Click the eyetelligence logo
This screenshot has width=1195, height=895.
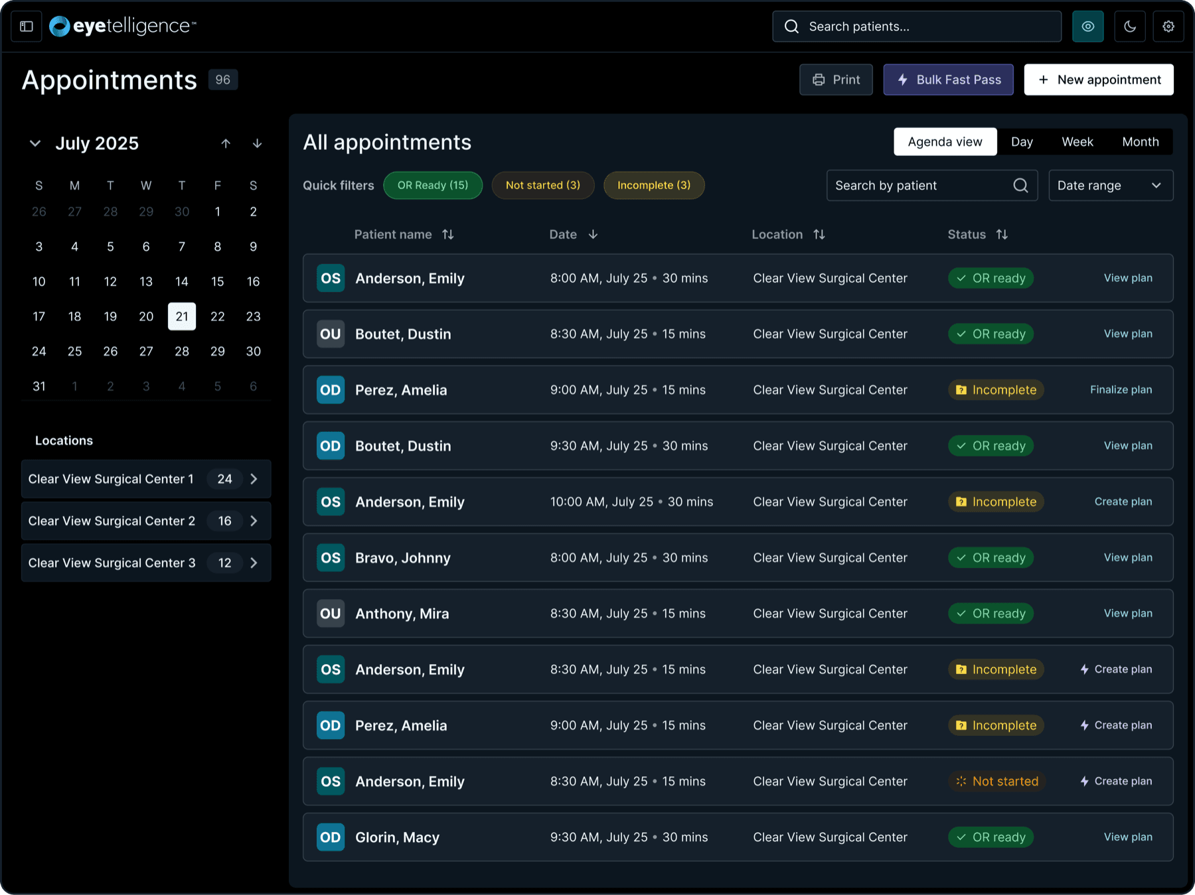coord(123,27)
